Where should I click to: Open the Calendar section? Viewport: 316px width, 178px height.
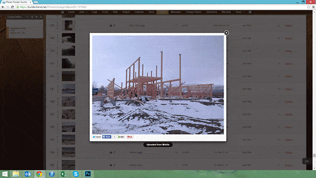click(x=139, y=12)
